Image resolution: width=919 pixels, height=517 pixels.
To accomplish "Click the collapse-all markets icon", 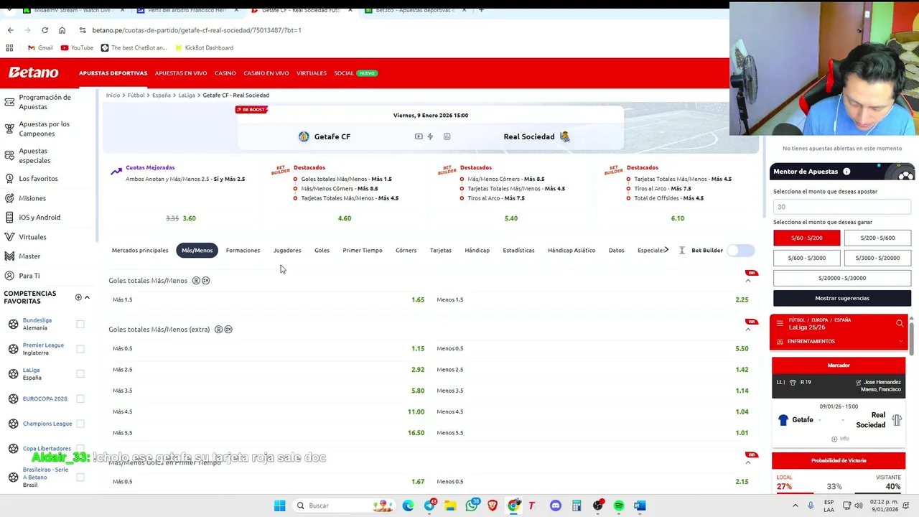I will point(681,250).
